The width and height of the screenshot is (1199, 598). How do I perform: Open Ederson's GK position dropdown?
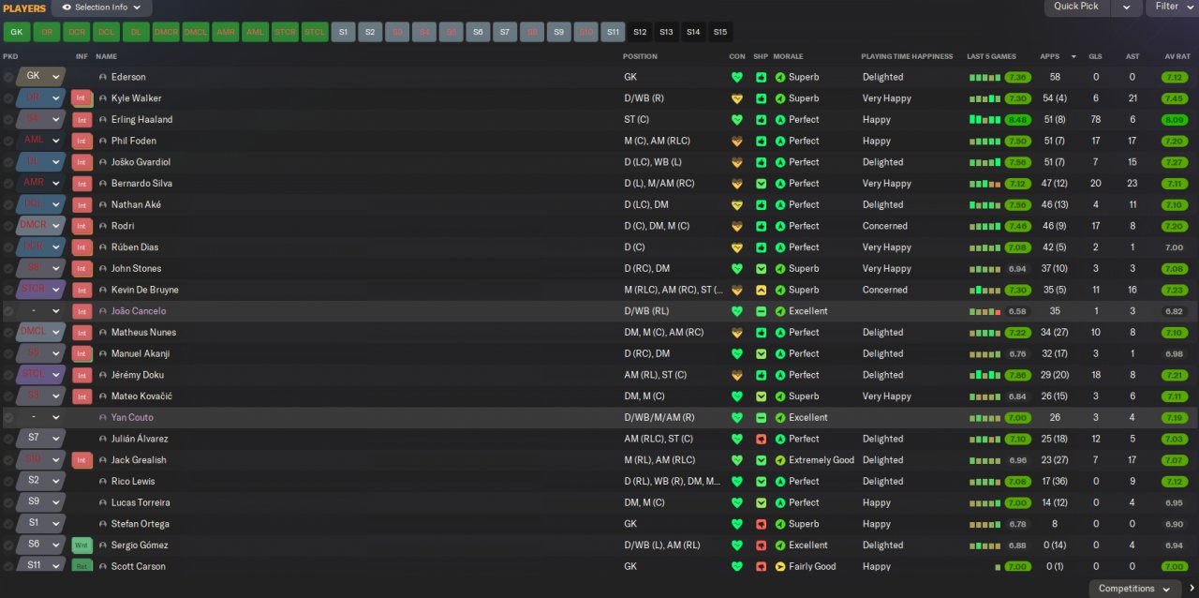[56, 77]
